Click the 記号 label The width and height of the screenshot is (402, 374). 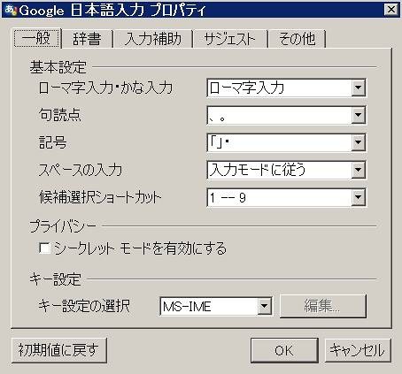pos(53,142)
